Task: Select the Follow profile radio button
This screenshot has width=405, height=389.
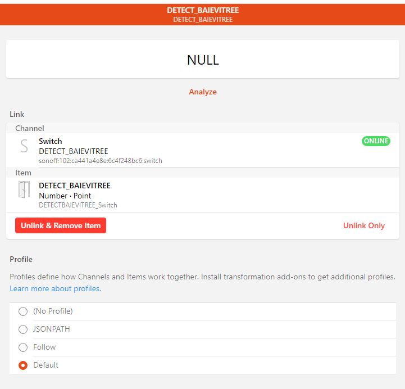Action: [x=23, y=347]
